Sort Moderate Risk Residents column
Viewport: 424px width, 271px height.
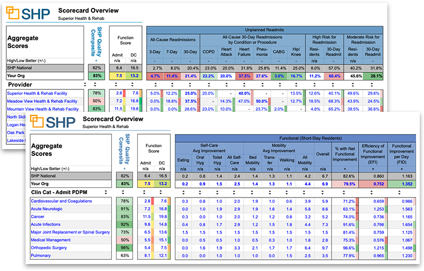click(353, 85)
